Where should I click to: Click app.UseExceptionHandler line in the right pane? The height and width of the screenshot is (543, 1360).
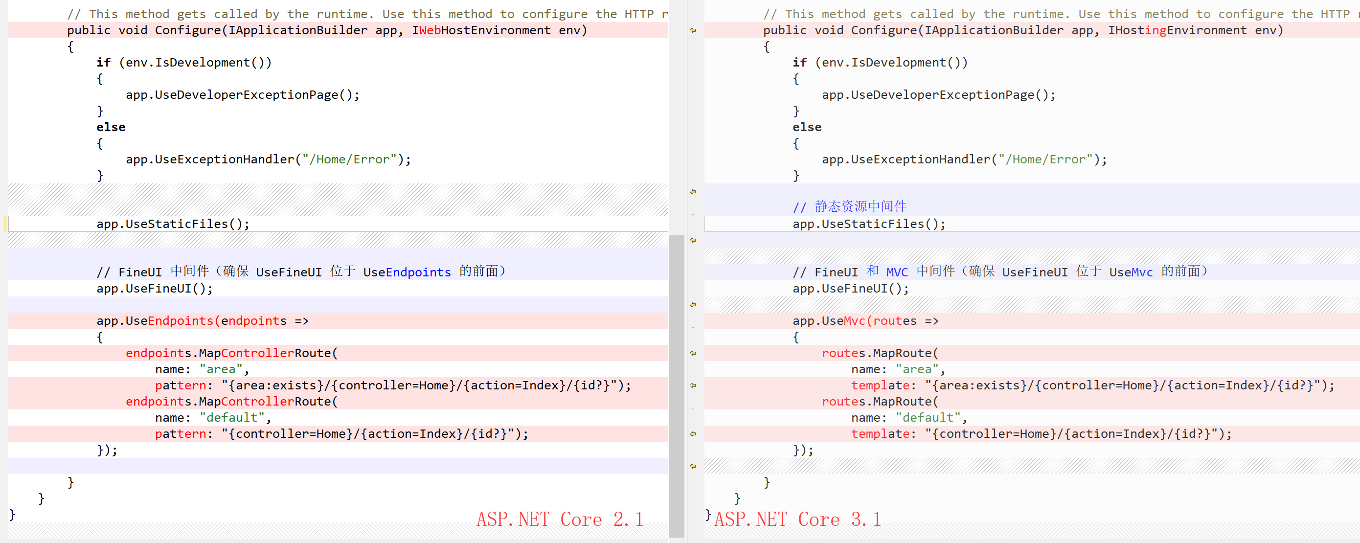tap(965, 159)
